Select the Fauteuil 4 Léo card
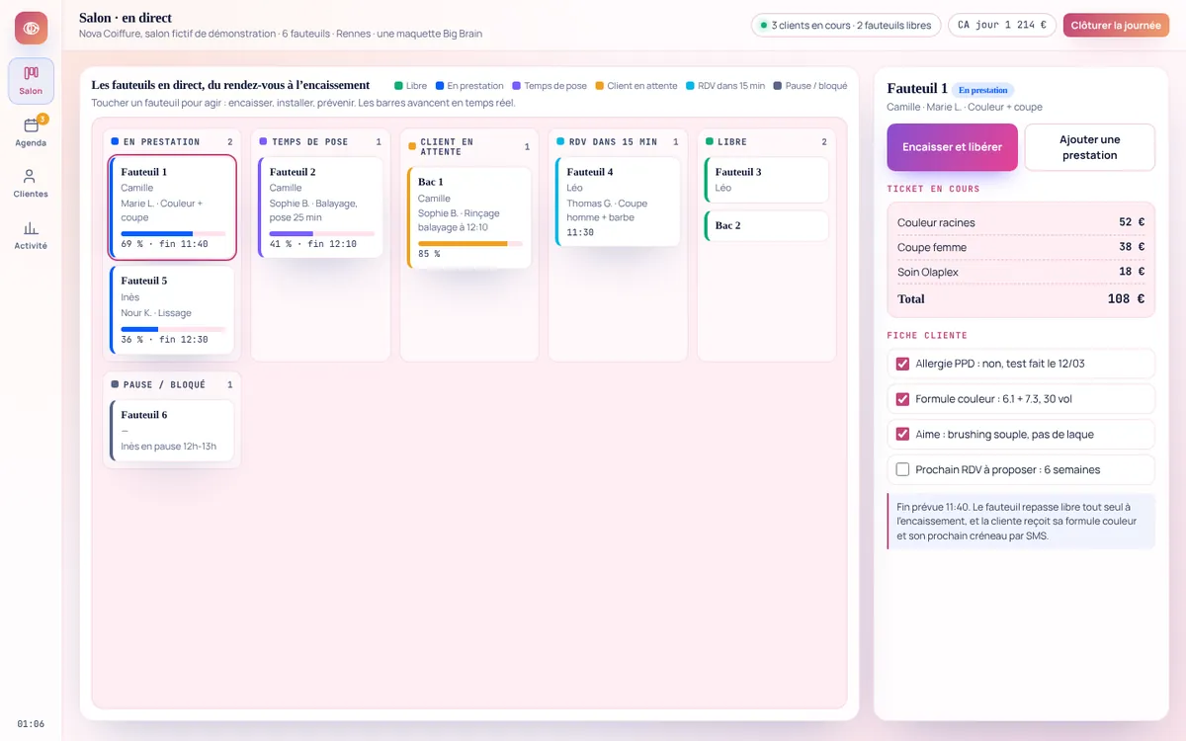The height and width of the screenshot is (741, 1186). pos(618,201)
